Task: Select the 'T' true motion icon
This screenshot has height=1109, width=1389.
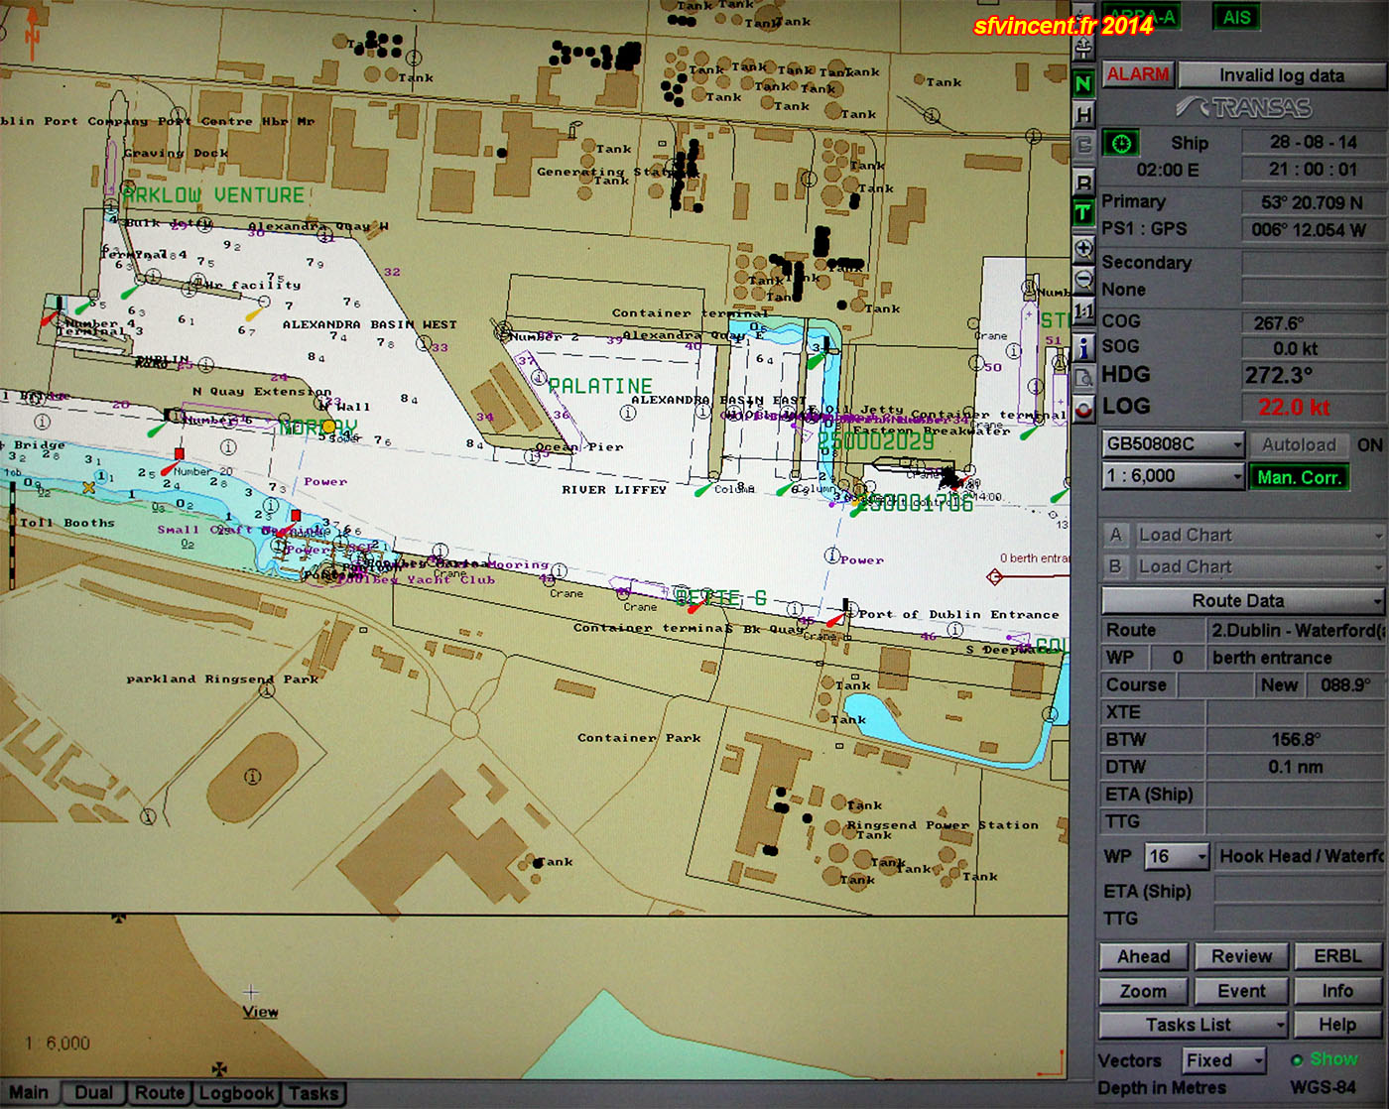Action: click(x=1083, y=213)
